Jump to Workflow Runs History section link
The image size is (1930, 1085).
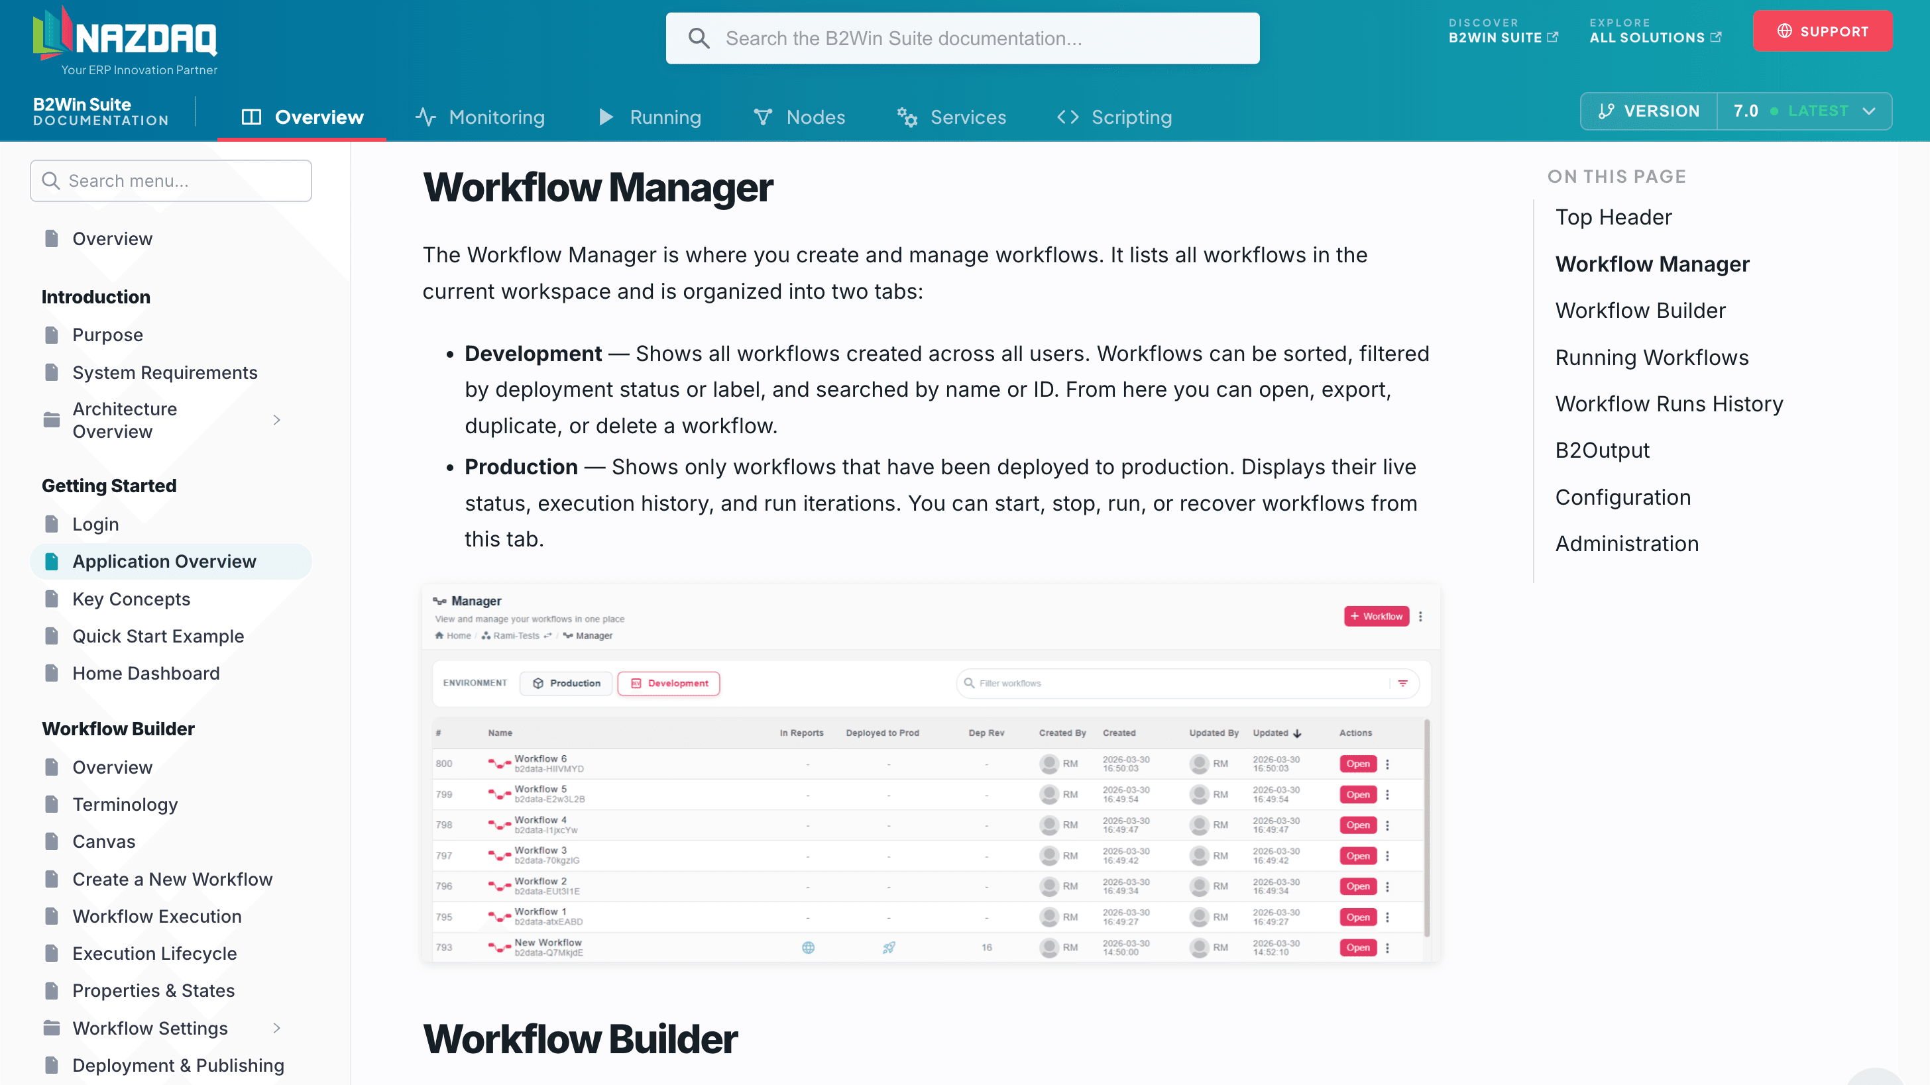click(1668, 403)
